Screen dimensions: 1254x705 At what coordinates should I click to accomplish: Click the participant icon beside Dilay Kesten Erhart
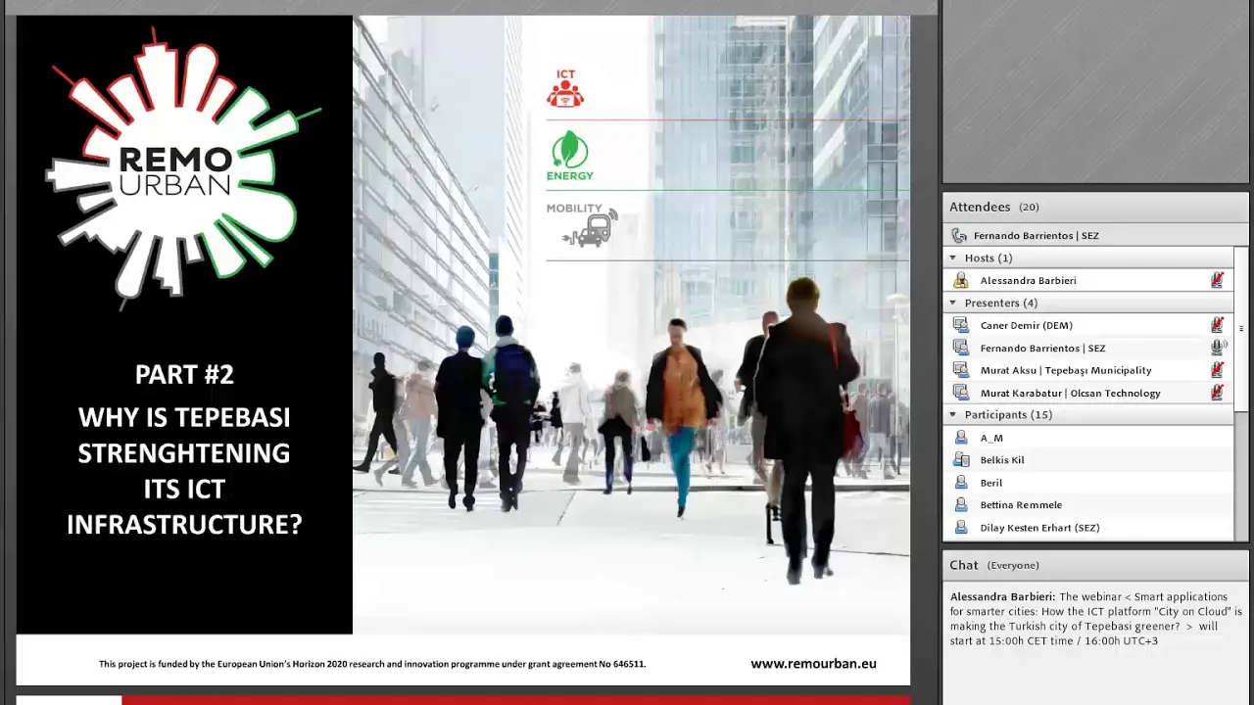tap(961, 528)
